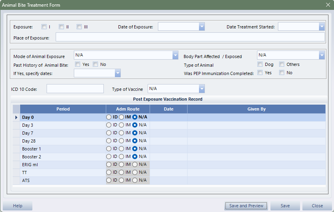Choose IM route for Day 3
The height and width of the screenshot is (212, 334).
pos(122,125)
